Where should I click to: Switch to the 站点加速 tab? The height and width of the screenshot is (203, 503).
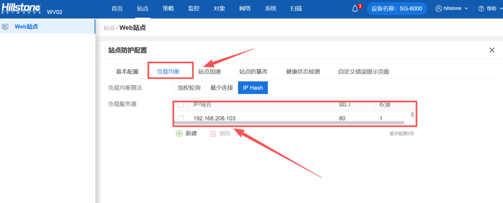[x=209, y=72]
